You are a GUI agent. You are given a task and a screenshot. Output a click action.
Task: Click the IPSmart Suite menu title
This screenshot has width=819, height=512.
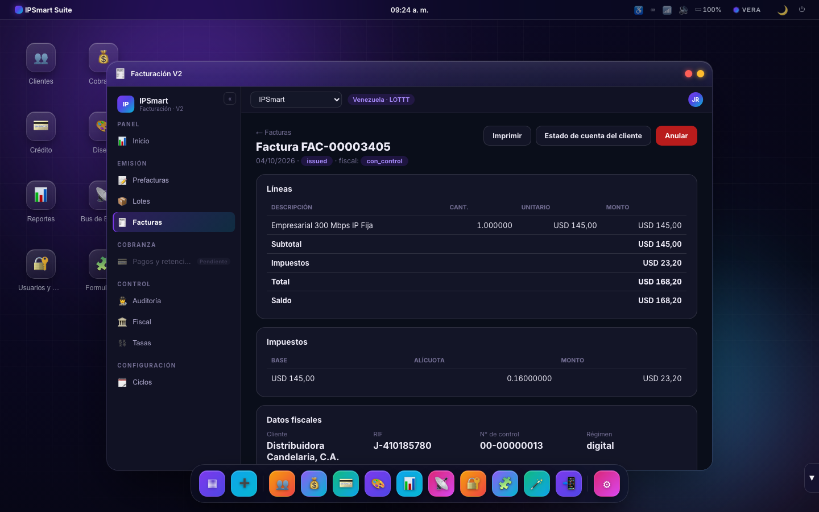(43, 10)
